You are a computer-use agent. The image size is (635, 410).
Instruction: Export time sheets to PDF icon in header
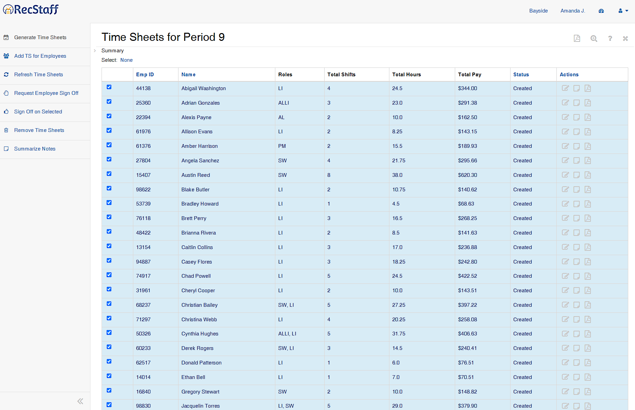[x=577, y=38]
